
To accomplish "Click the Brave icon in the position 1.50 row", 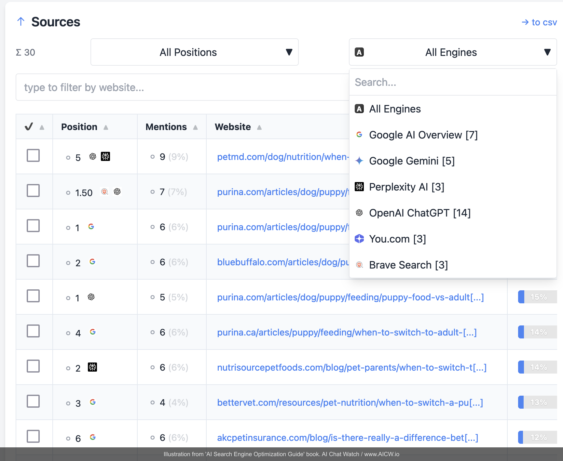I will pyautogui.click(x=104, y=192).
